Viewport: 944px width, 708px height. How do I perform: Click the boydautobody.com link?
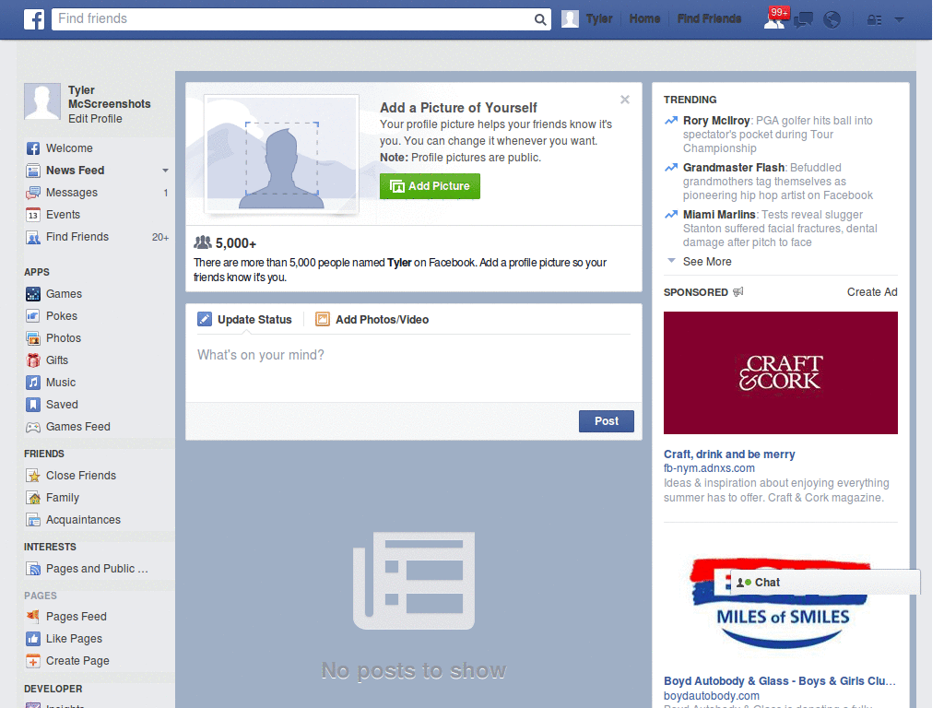click(711, 696)
